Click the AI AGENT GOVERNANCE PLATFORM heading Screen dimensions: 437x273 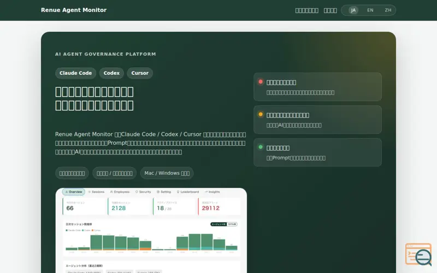pos(105,54)
